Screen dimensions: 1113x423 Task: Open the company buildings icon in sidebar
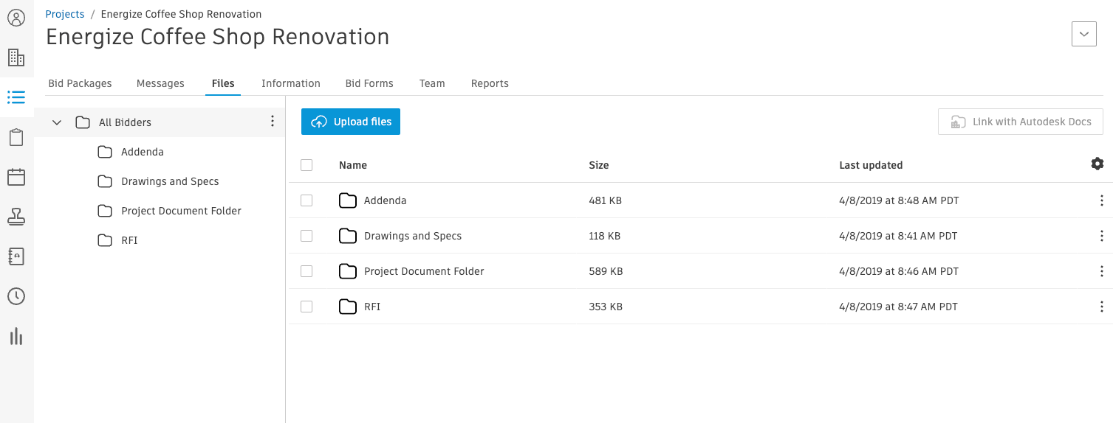[16, 57]
